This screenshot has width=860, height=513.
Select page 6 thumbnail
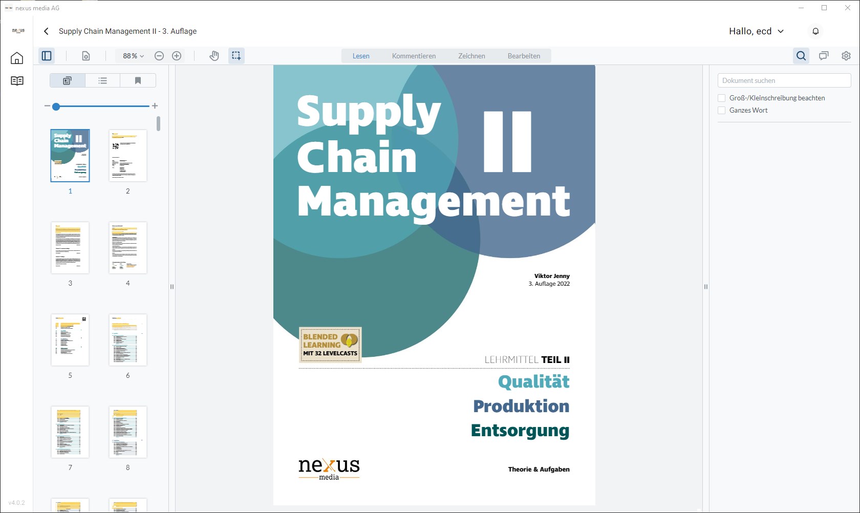[128, 340]
